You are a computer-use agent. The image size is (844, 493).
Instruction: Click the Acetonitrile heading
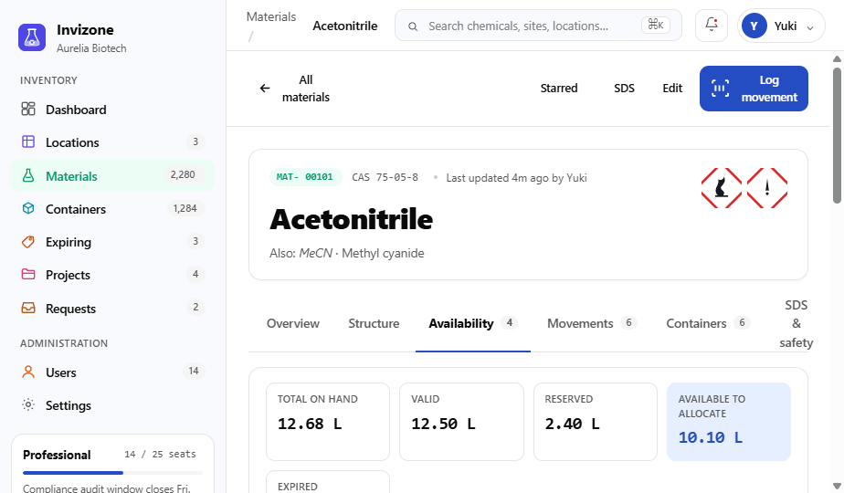[x=351, y=219]
